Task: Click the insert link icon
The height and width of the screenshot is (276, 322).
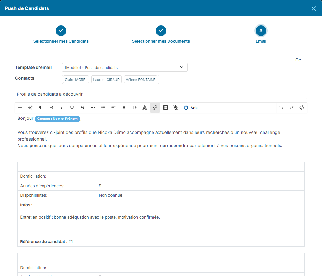Action: (x=155, y=108)
